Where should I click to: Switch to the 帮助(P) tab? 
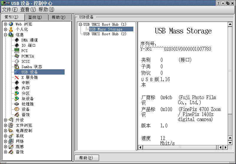tap(60, 17)
